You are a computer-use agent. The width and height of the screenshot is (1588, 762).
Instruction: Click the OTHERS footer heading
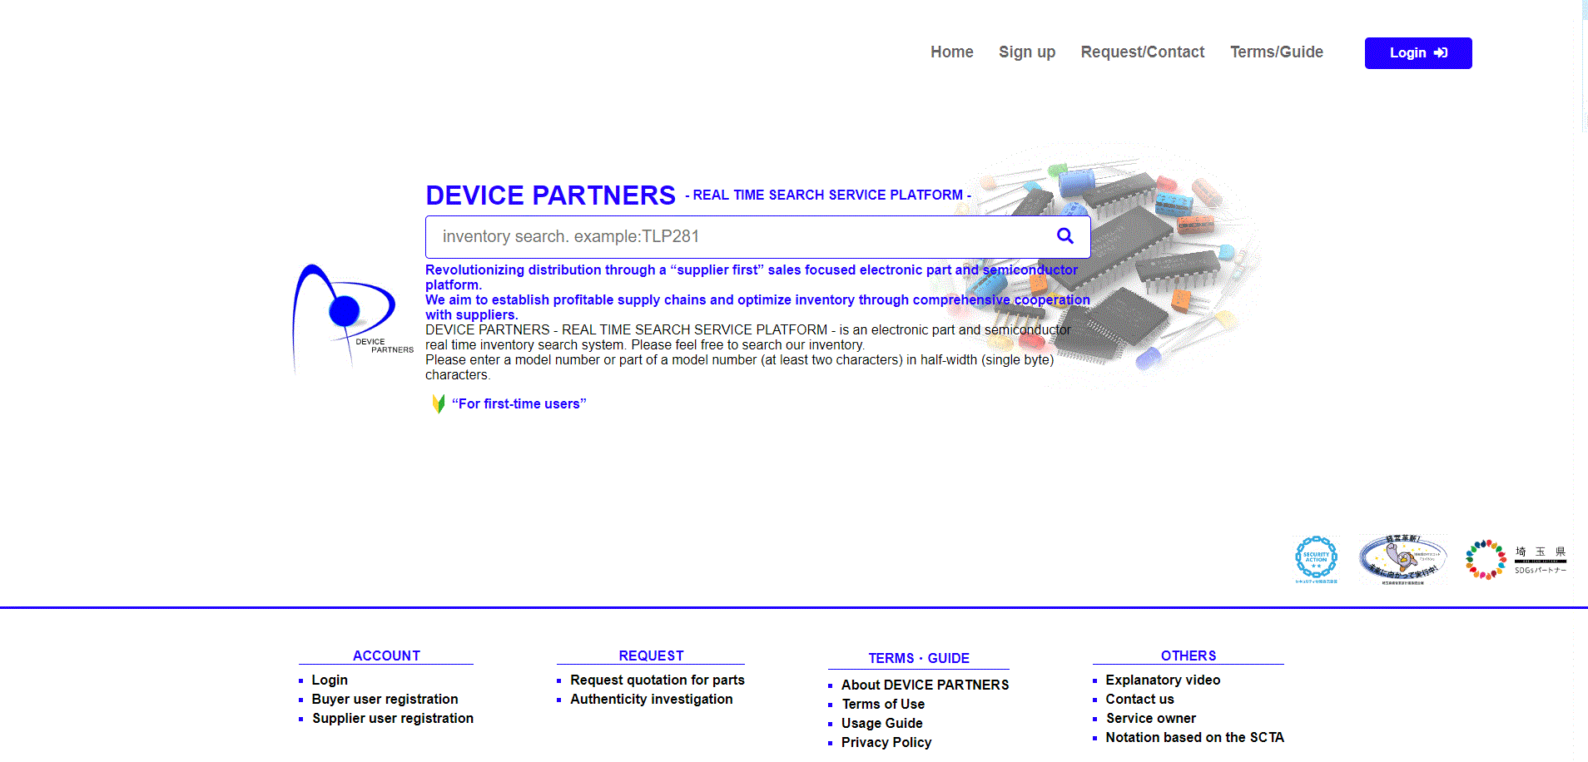1189,656
